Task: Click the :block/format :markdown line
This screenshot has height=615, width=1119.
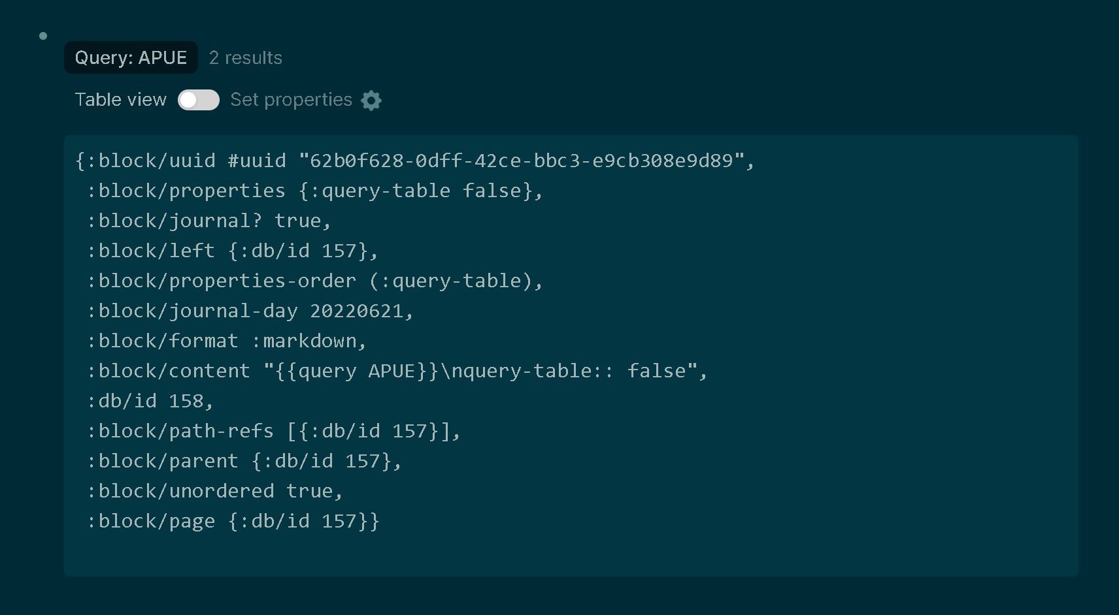Action: (225, 341)
